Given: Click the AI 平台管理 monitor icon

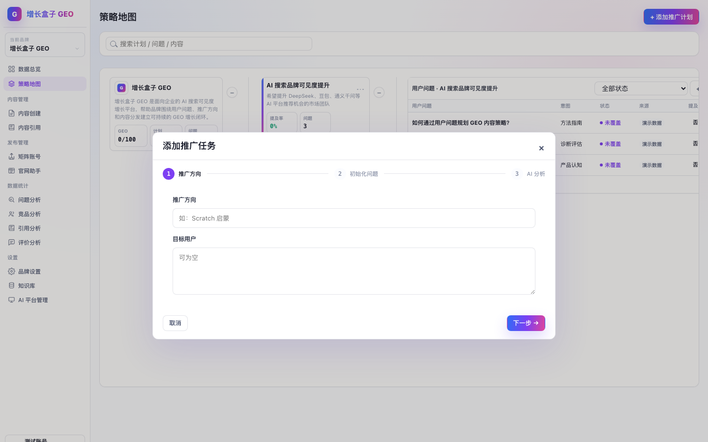Looking at the screenshot, I should click(x=11, y=300).
